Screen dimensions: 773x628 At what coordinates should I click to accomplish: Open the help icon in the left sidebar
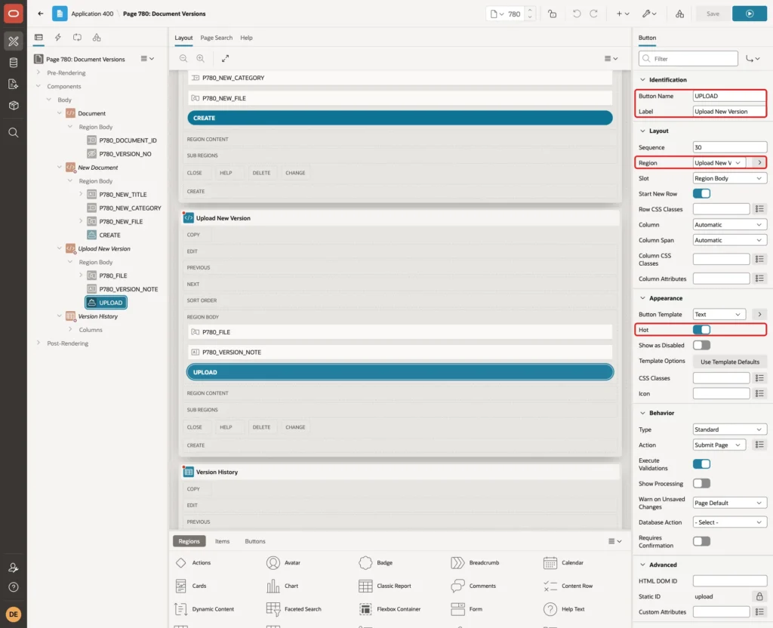click(x=14, y=587)
